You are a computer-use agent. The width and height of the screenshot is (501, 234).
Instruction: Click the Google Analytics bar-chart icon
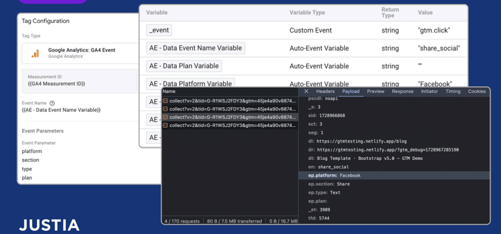(x=35, y=54)
